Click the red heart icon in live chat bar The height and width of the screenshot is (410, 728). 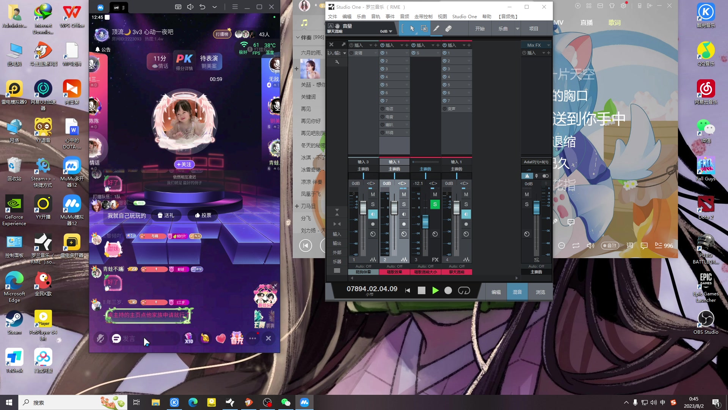pyautogui.click(x=221, y=338)
